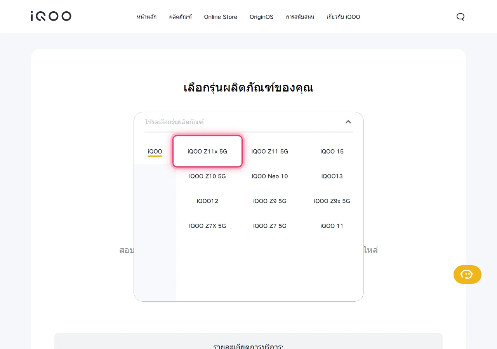Screen dimensions: 497x349
Task: Click the iQOO logo in header
Action: (x=51, y=16)
